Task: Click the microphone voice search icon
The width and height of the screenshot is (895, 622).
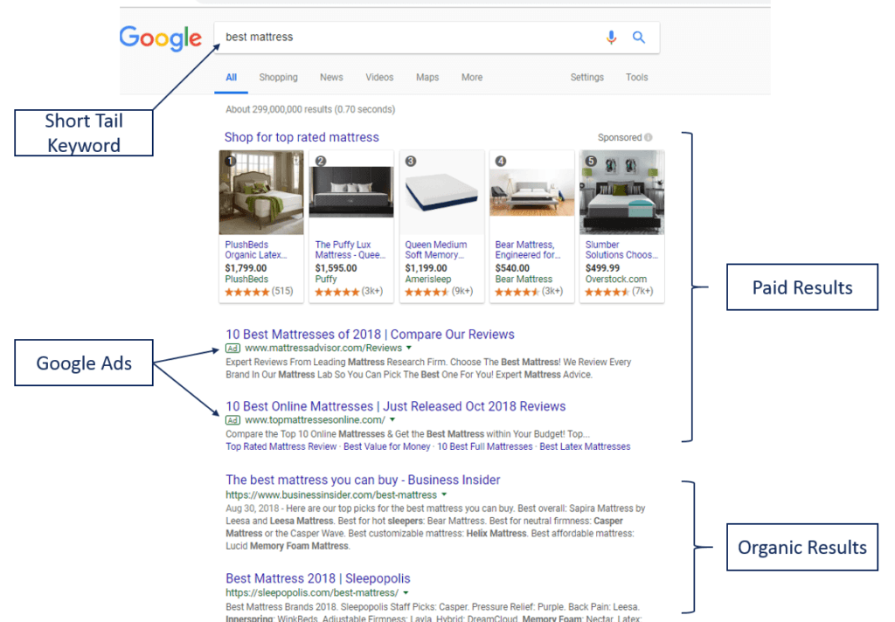Action: pyautogui.click(x=611, y=38)
